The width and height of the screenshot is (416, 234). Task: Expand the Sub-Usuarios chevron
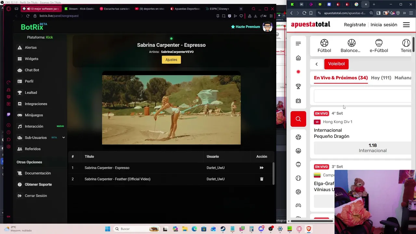(x=63, y=137)
